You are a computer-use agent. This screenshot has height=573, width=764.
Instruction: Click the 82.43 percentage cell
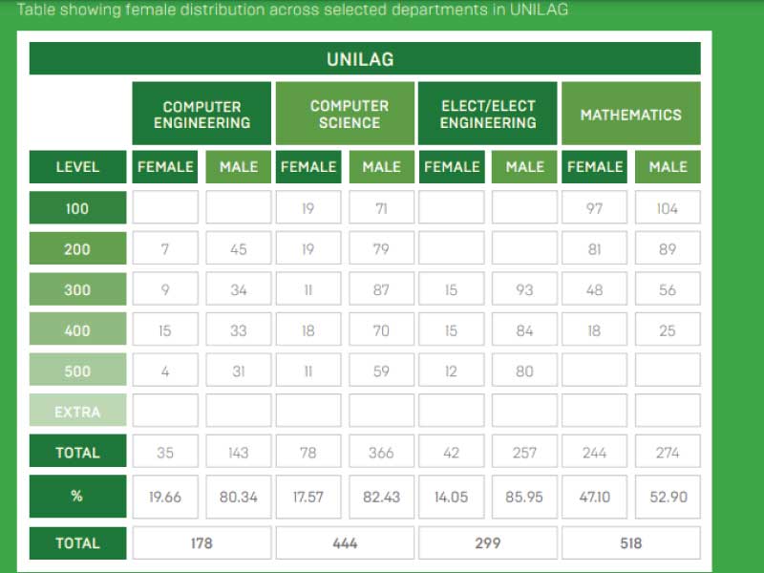coord(381,497)
